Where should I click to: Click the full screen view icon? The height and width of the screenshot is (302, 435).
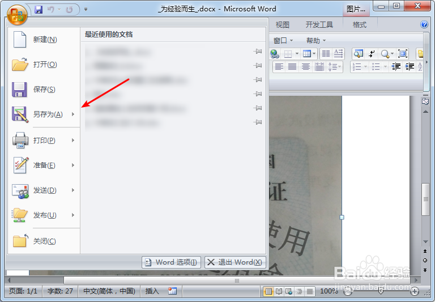point(403,54)
